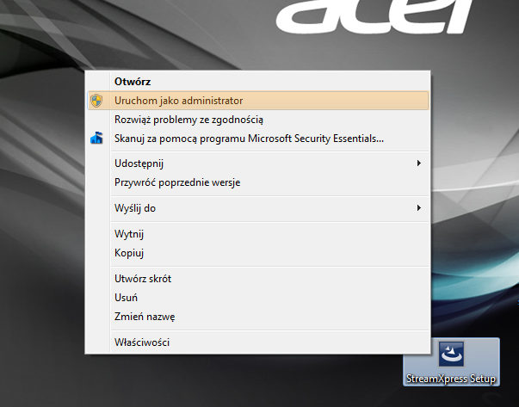Screen dimensions: 519x407
Task: Expand the Wyślij do submenu arrow
Action: click(x=418, y=207)
